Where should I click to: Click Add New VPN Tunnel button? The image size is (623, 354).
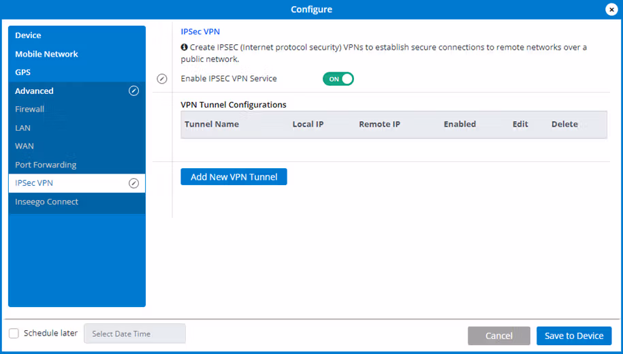234,177
